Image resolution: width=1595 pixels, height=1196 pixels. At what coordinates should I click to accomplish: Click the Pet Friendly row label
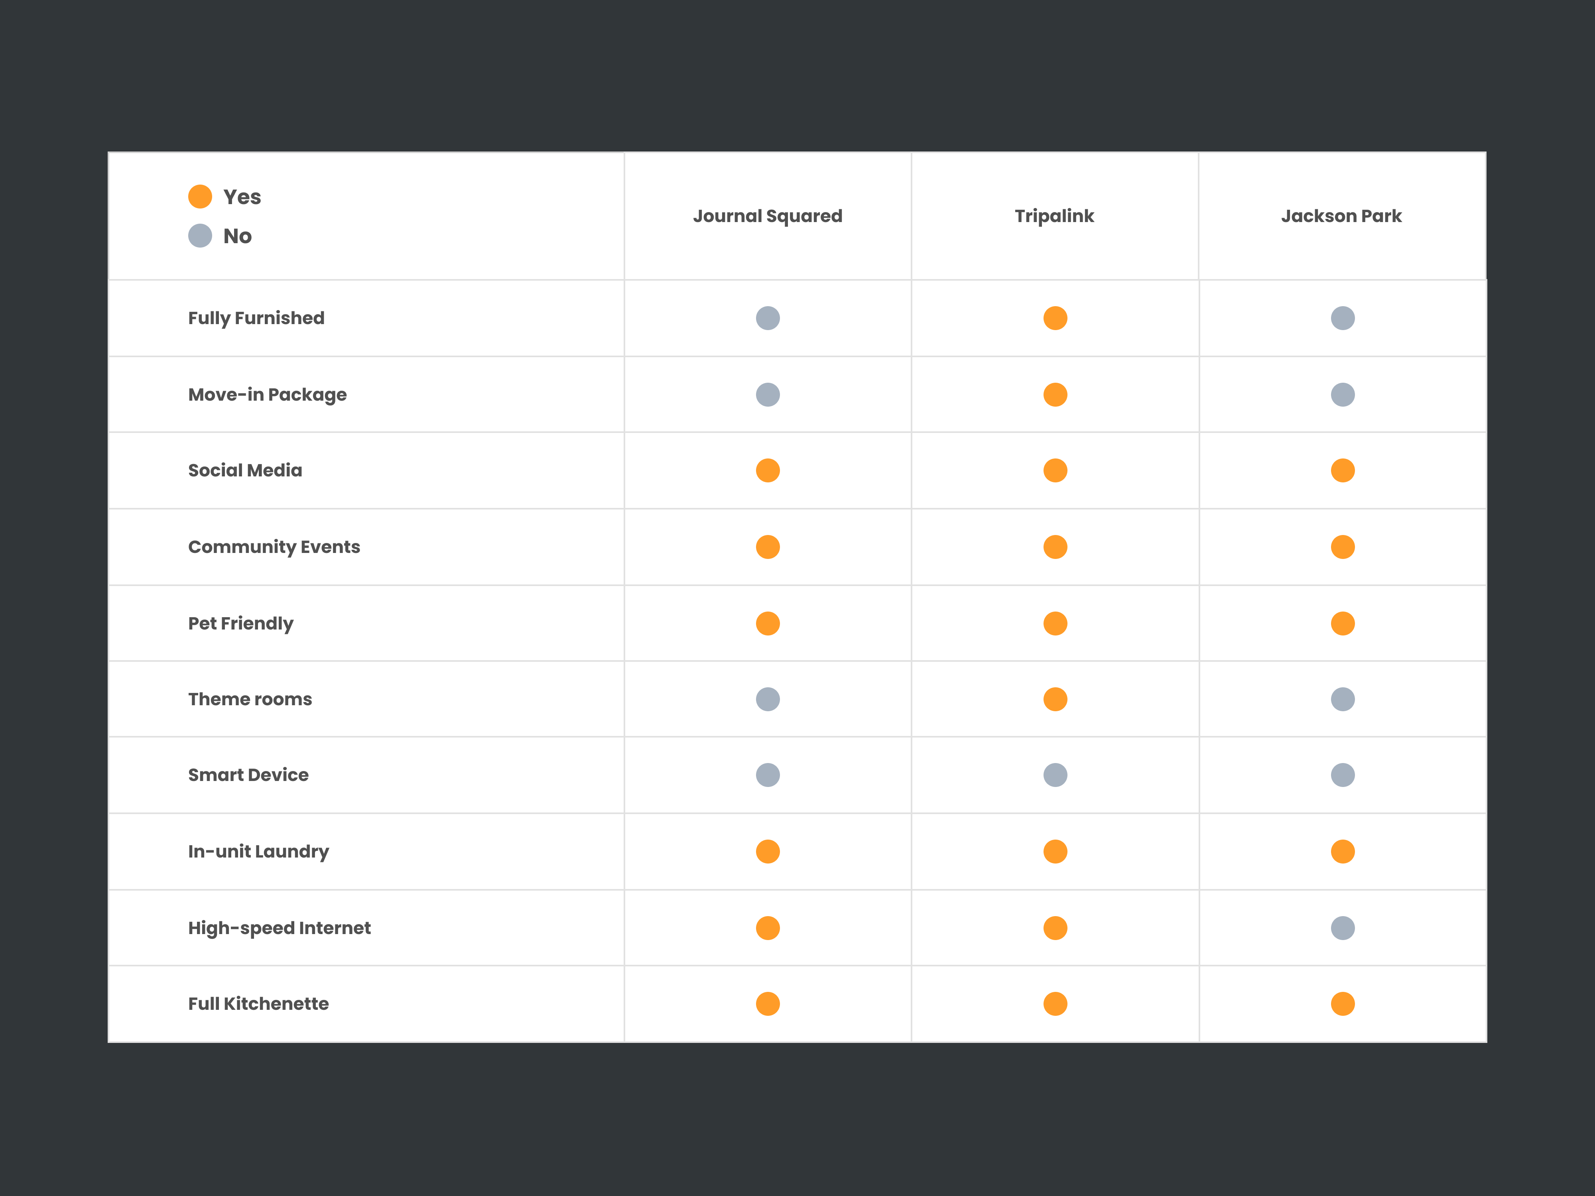click(x=241, y=624)
